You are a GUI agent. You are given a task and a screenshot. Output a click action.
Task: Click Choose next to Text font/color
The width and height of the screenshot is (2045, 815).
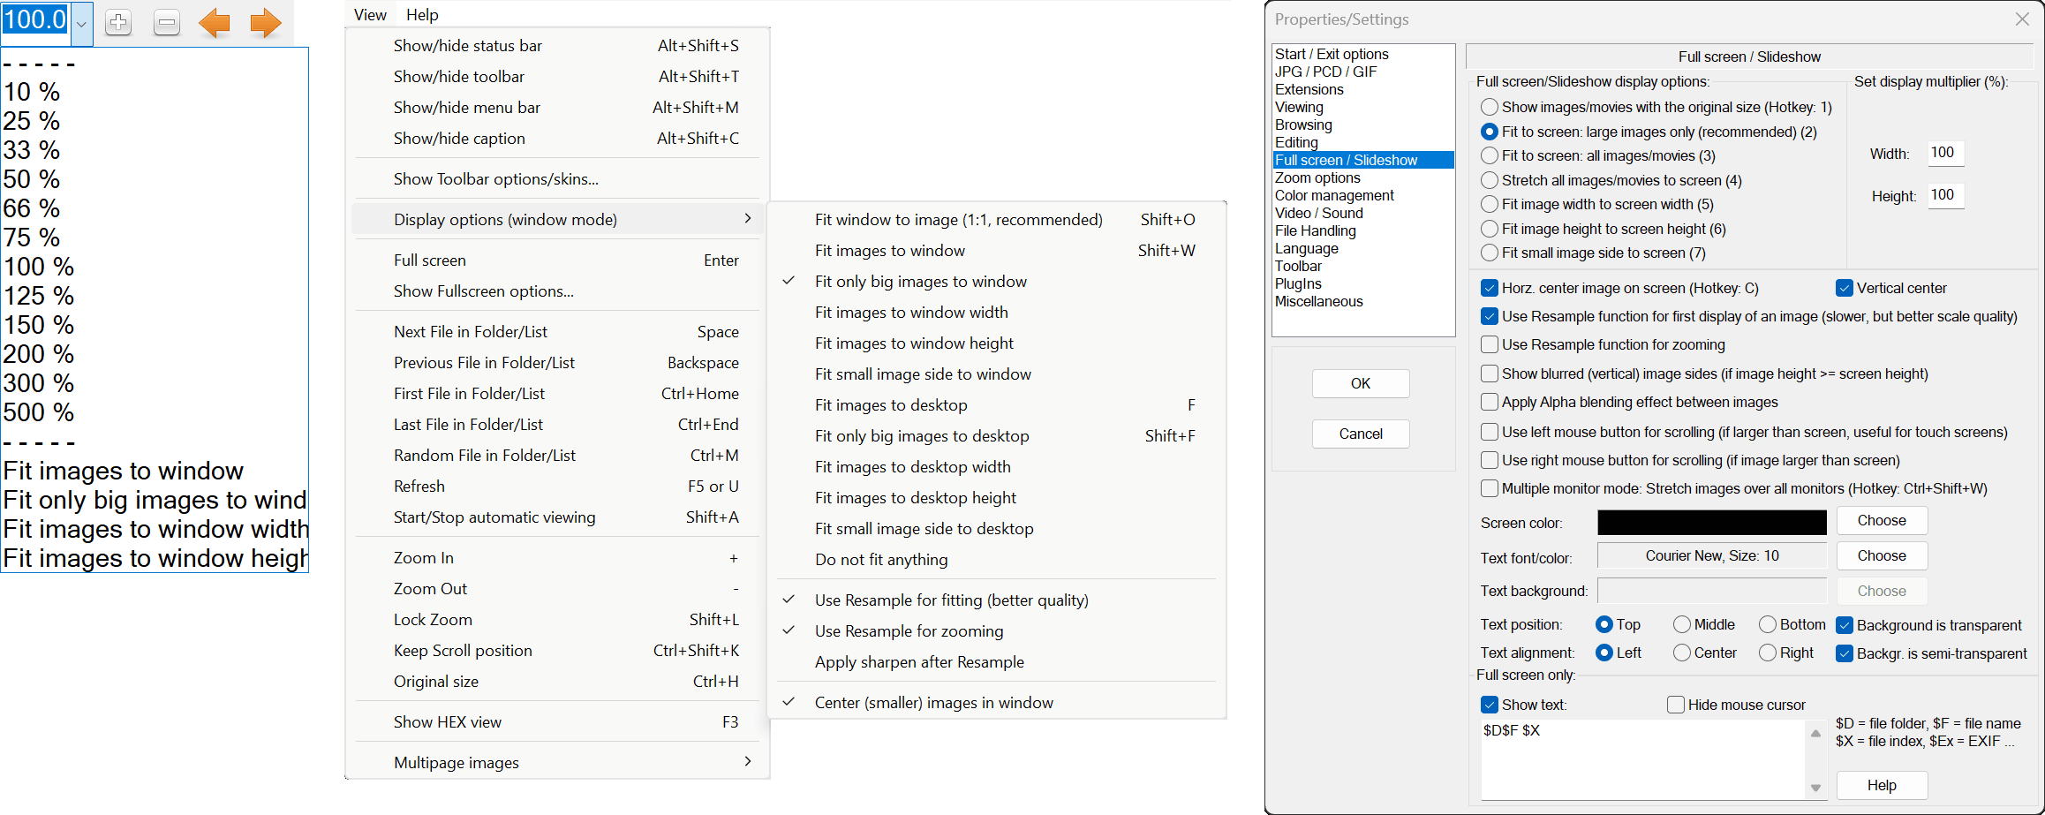point(1881,555)
